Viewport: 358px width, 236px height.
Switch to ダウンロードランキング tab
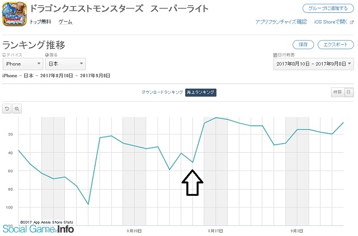pyautogui.click(x=162, y=92)
